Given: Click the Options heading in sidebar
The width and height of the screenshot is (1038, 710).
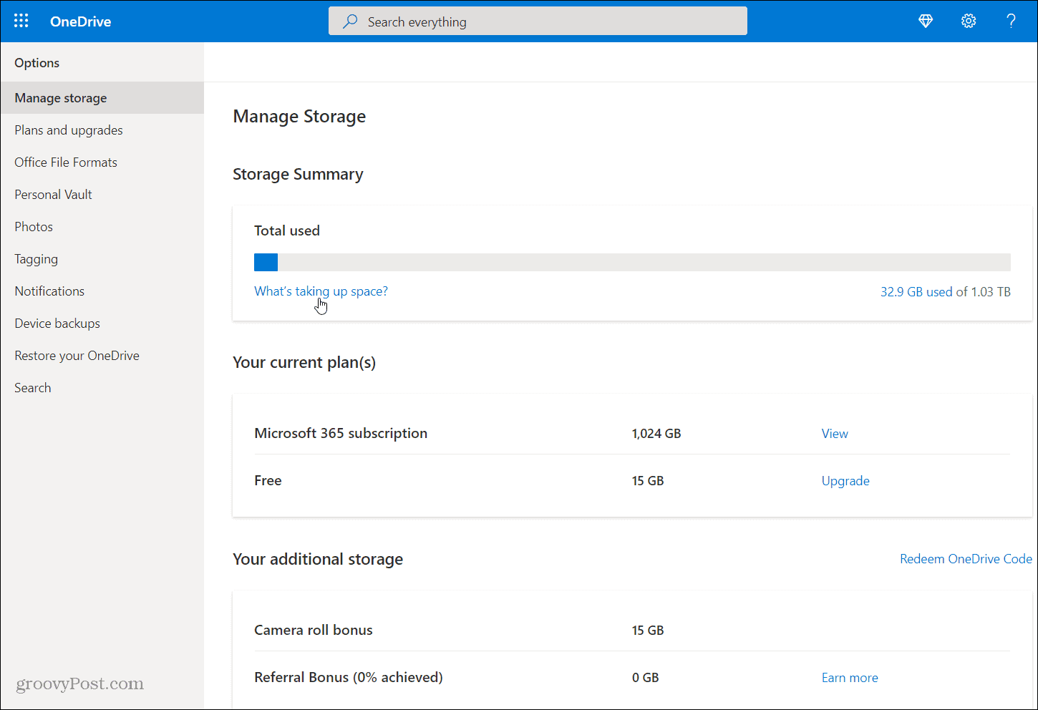Looking at the screenshot, I should (x=37, y=63).
